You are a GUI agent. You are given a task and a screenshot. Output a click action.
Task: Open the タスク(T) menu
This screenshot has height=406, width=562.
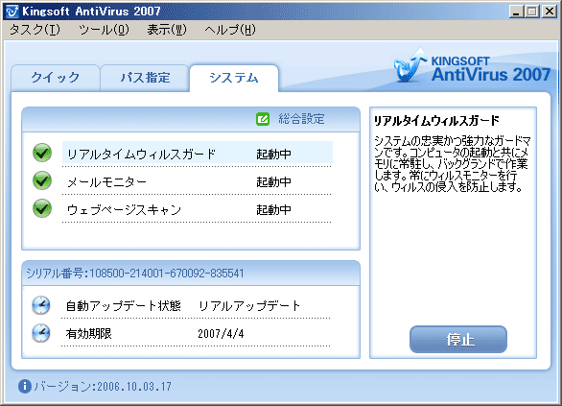pos(35,30)
